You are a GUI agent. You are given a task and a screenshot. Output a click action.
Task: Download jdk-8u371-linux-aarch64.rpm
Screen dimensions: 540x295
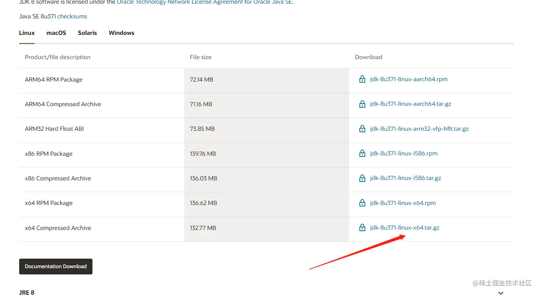tap(409, 79)
